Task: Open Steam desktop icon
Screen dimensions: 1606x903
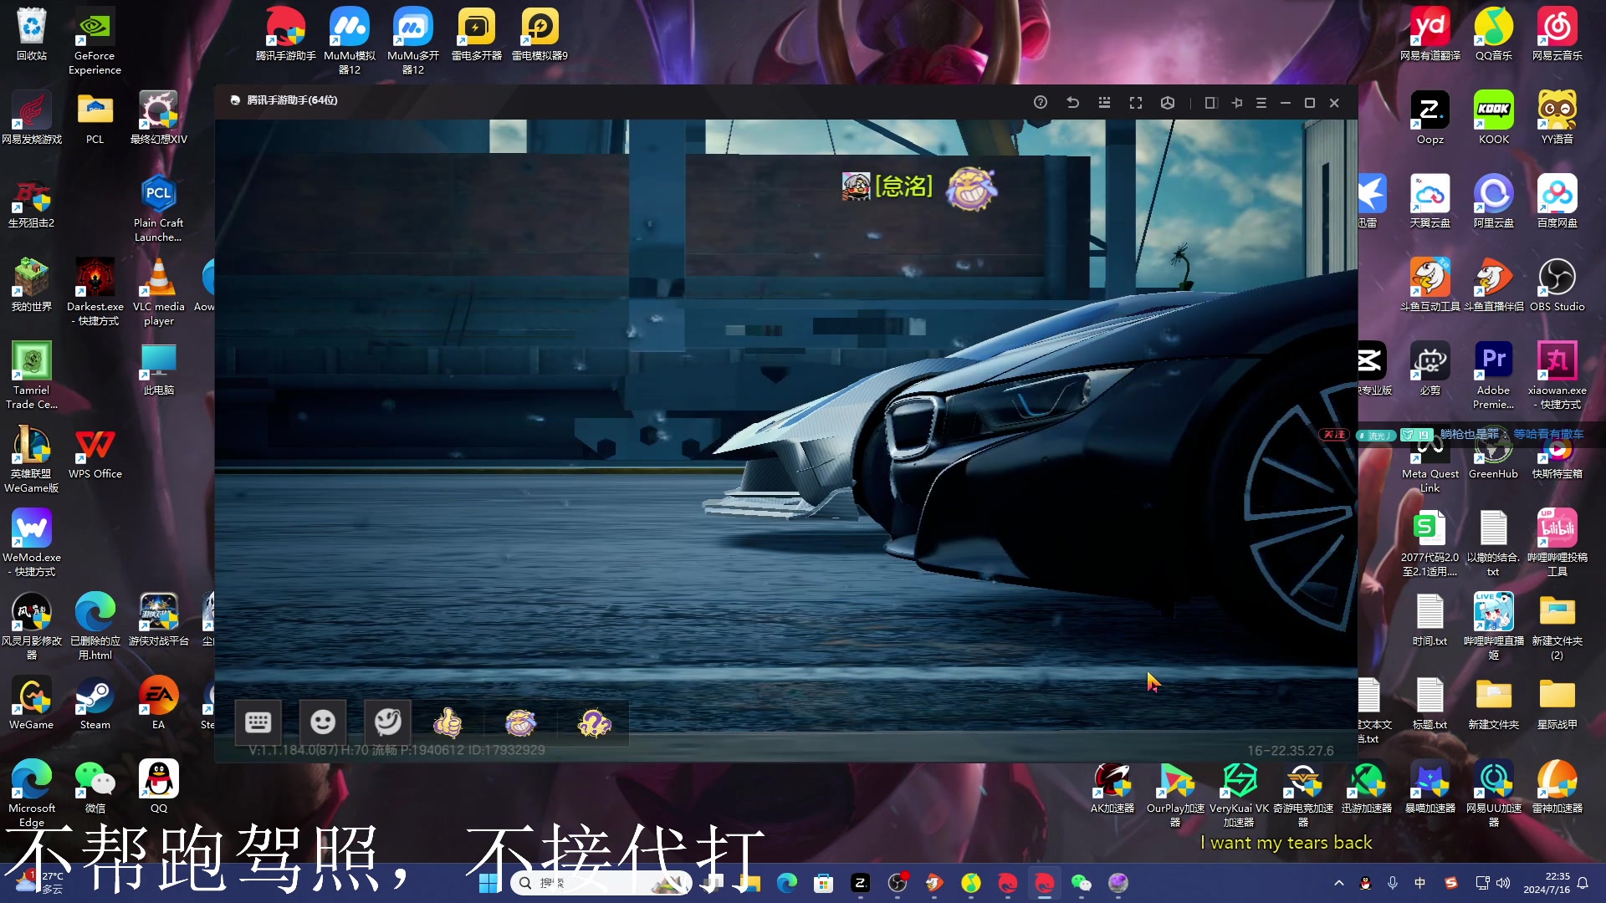Action: click(95, 703)
